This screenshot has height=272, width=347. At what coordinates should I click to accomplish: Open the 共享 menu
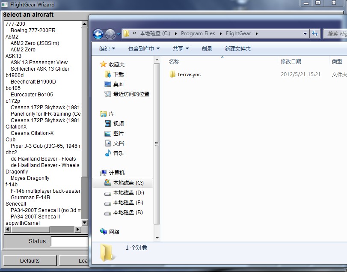pos(181,48)
